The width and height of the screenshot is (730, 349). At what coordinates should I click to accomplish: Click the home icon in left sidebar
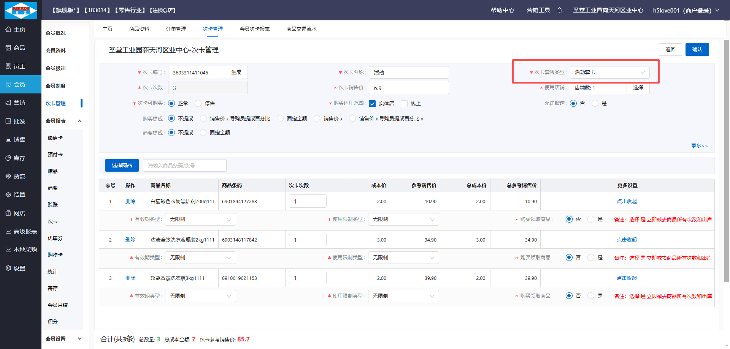pyautogui.click(x=8, y=29)
